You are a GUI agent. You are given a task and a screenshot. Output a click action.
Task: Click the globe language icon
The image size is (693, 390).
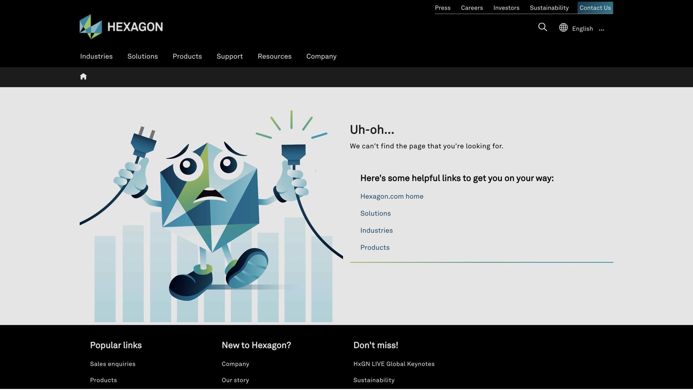(563, 28)
